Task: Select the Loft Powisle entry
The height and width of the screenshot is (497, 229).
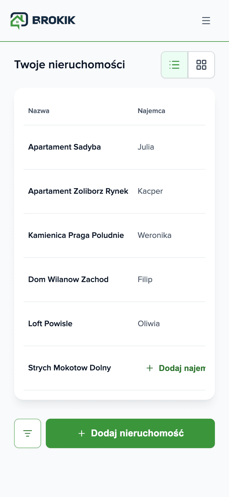Action: coord(50,324)
